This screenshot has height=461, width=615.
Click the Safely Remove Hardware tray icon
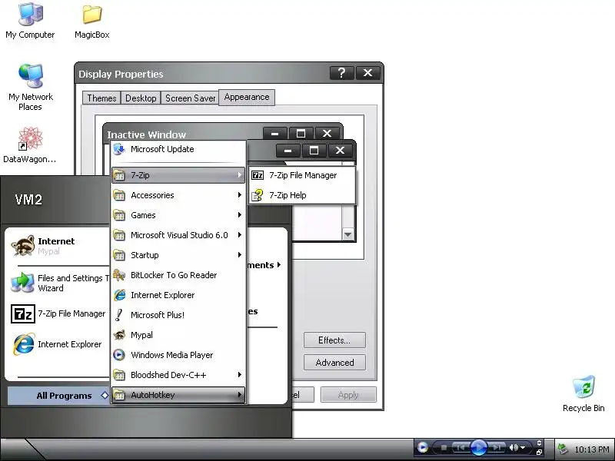(x=563, y=449)
